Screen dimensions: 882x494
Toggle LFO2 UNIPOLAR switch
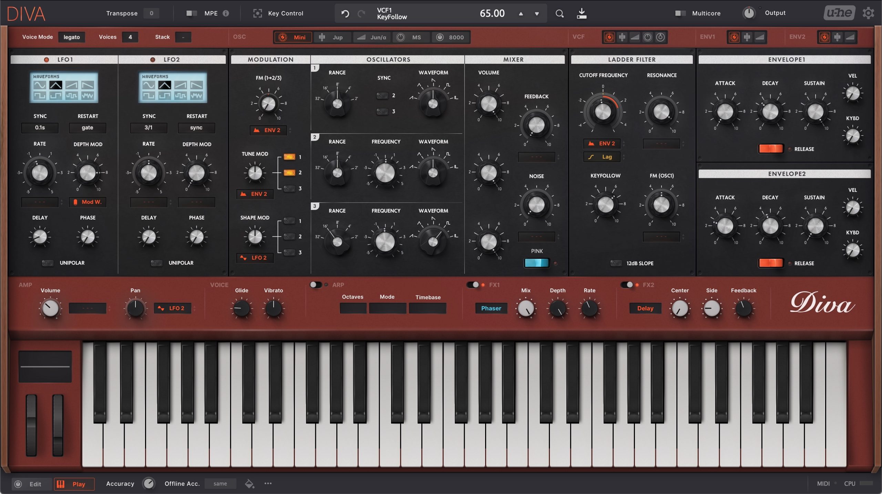coord(156,263)
